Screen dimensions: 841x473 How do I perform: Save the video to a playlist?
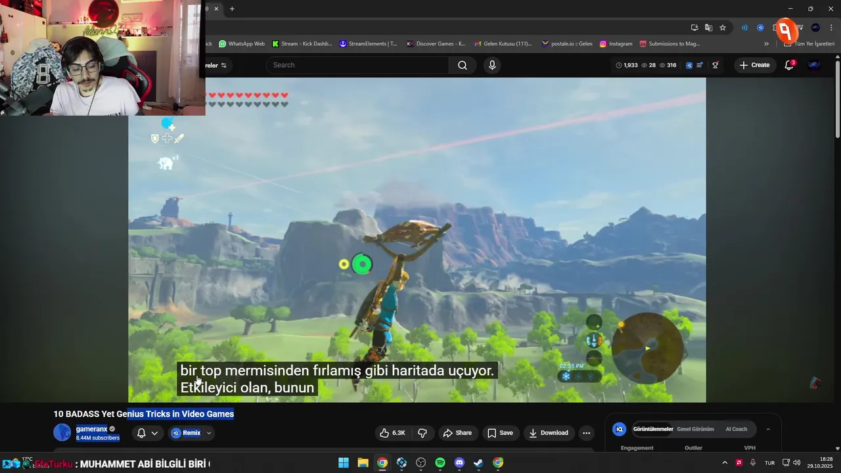500,433
